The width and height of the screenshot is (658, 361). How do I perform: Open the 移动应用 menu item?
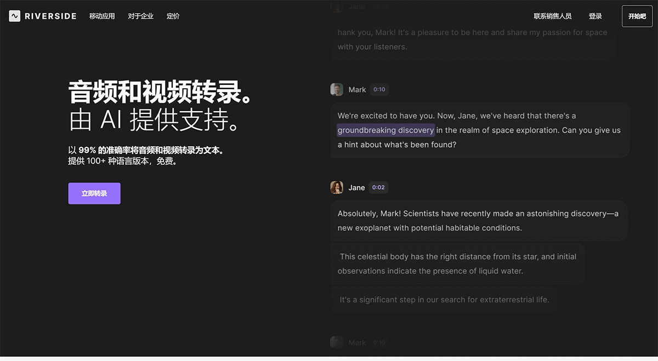click(102, 16)
